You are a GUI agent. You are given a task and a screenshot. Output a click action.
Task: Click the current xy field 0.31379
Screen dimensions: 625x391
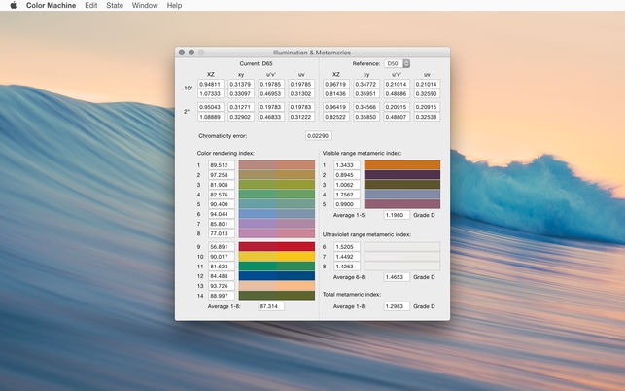(x=241, y=85)
